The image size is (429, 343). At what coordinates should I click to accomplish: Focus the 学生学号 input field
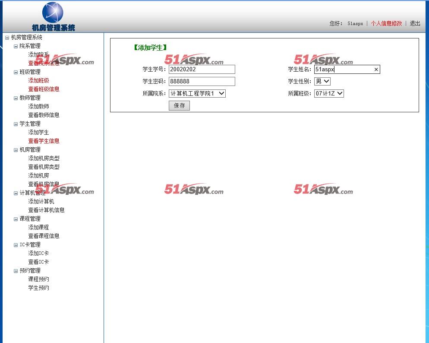(202, 70)
